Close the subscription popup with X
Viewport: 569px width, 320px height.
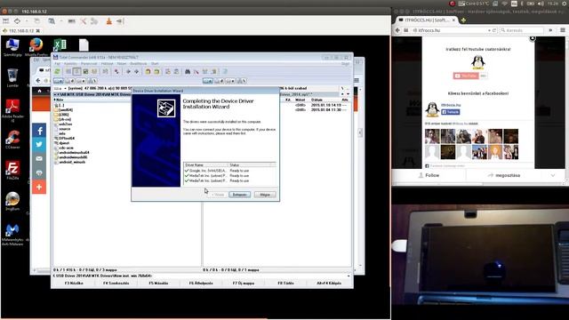point(532,38)
